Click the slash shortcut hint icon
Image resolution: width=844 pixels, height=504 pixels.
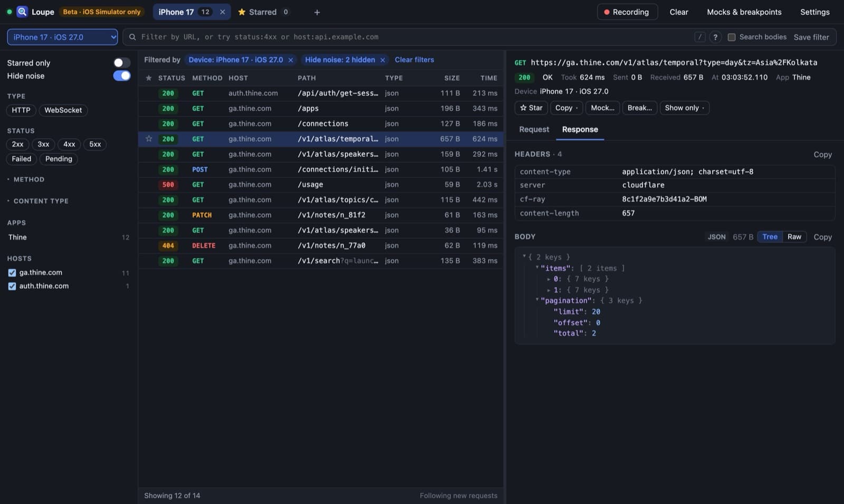pos(700,37)
